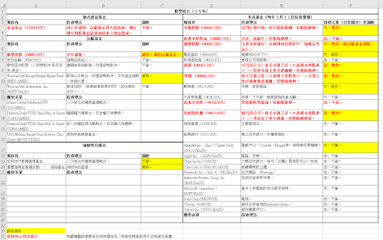Select the 數碼通 (00315.HK) cell

click(x=212, y=89)
